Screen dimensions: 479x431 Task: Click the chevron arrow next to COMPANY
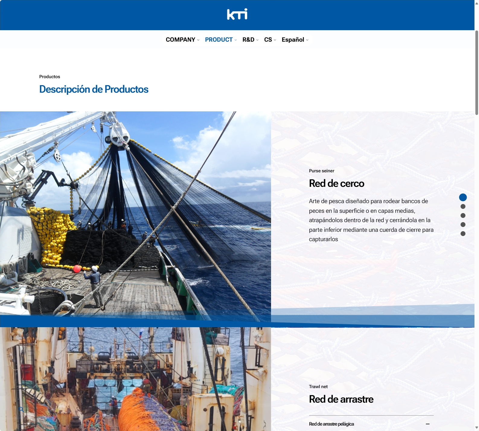pos(198,40)
